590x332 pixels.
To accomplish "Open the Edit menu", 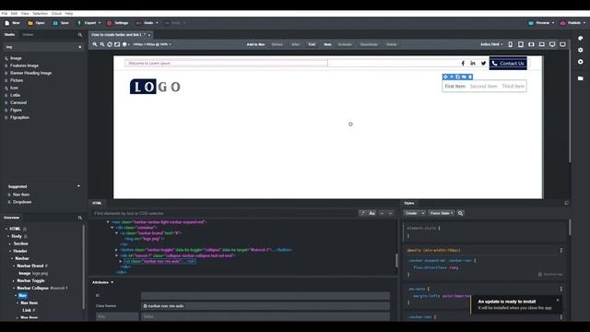I will pyautogui.click(x=14, y=14).
